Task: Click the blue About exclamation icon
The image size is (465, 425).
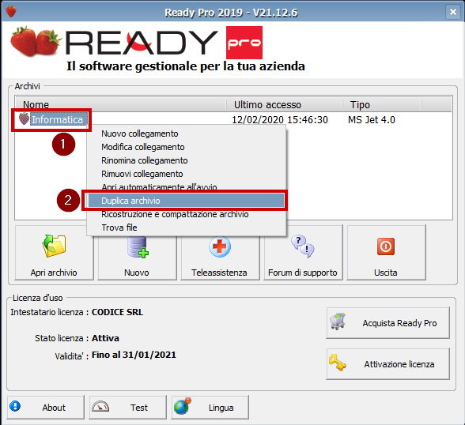Action: click(x=15, y=406)
